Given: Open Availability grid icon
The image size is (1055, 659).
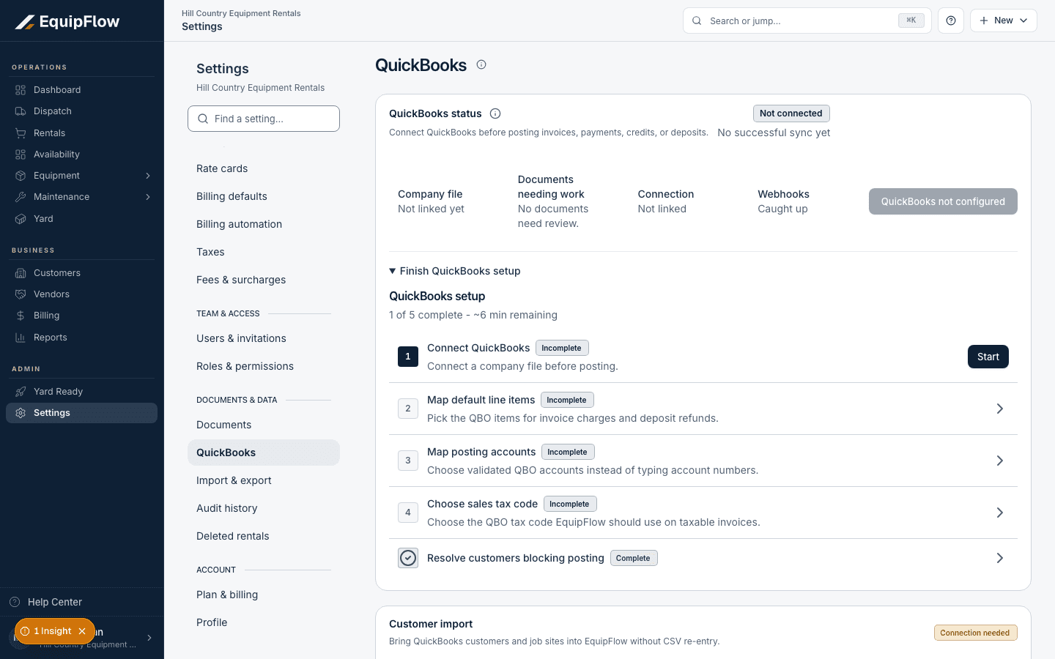Looking at the screenshot, I should (21, 154).
